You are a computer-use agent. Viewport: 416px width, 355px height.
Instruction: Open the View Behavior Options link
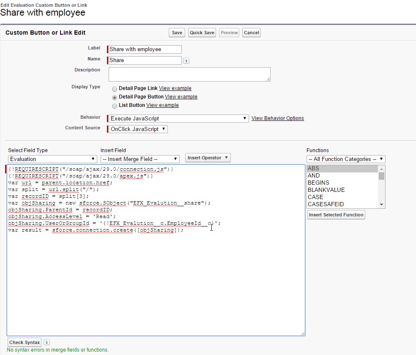[277, 118]
